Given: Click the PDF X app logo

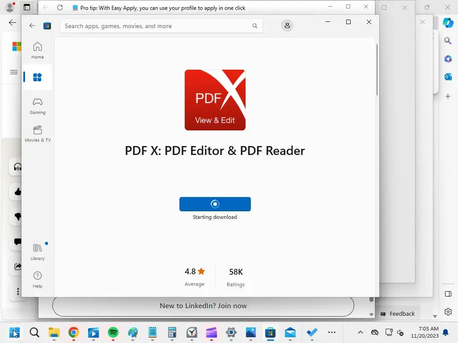Looking at the screenshot, I should pyautogui.click(x=215, y=100).
